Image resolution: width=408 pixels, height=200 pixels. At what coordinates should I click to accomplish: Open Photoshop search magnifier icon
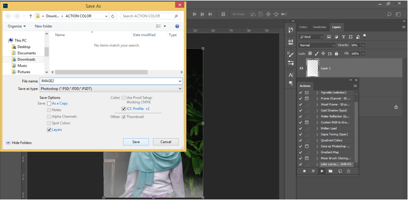pos(389,14)
